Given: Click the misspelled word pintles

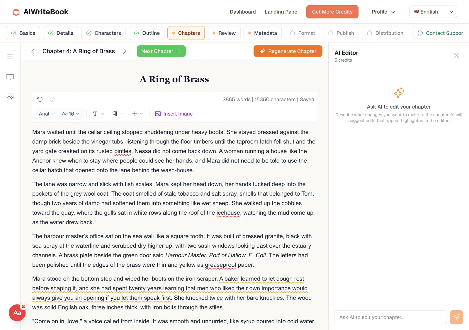Looking at the screenshot, I should pyautogui.click(x=123, y=151).
